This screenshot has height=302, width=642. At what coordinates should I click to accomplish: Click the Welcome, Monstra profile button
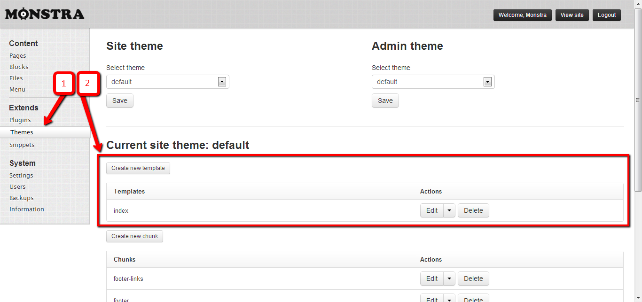click(522, 15)
